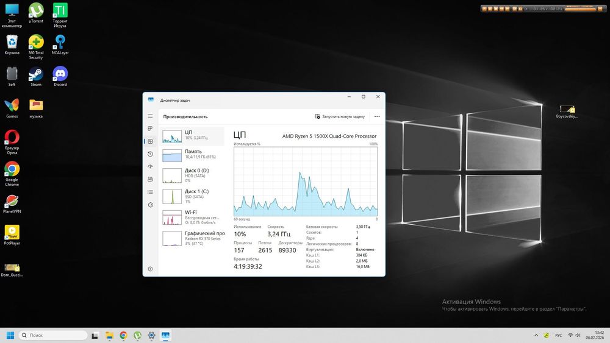
Task: Select the Games desktop icon
Action: (12, 108)
